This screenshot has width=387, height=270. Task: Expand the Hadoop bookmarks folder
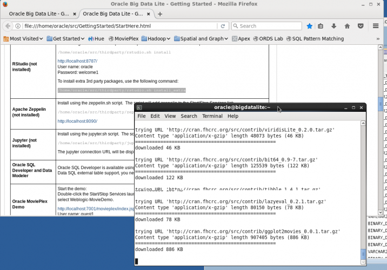pyautogui.click(x=156, y=39)
